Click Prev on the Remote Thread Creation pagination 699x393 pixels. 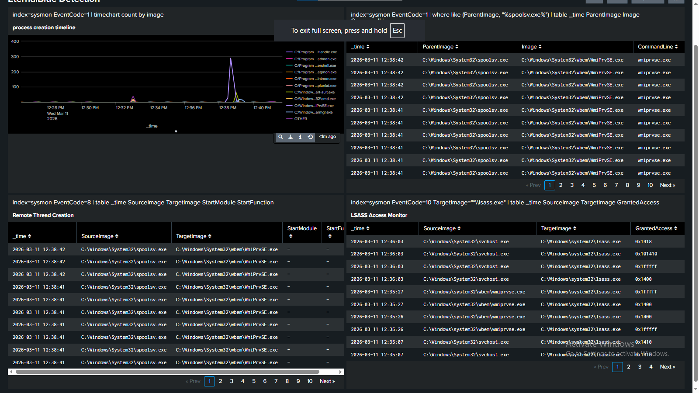193,381
